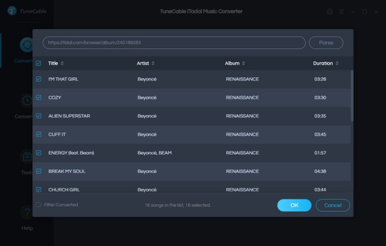
Task: Uncheck the ALIEN SUPERSTAR track checkbox
Action: point(39,116)
